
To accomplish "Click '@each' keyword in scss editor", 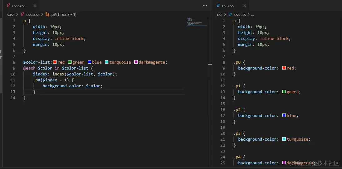I will pyautogui.click(x=29, y=68).
